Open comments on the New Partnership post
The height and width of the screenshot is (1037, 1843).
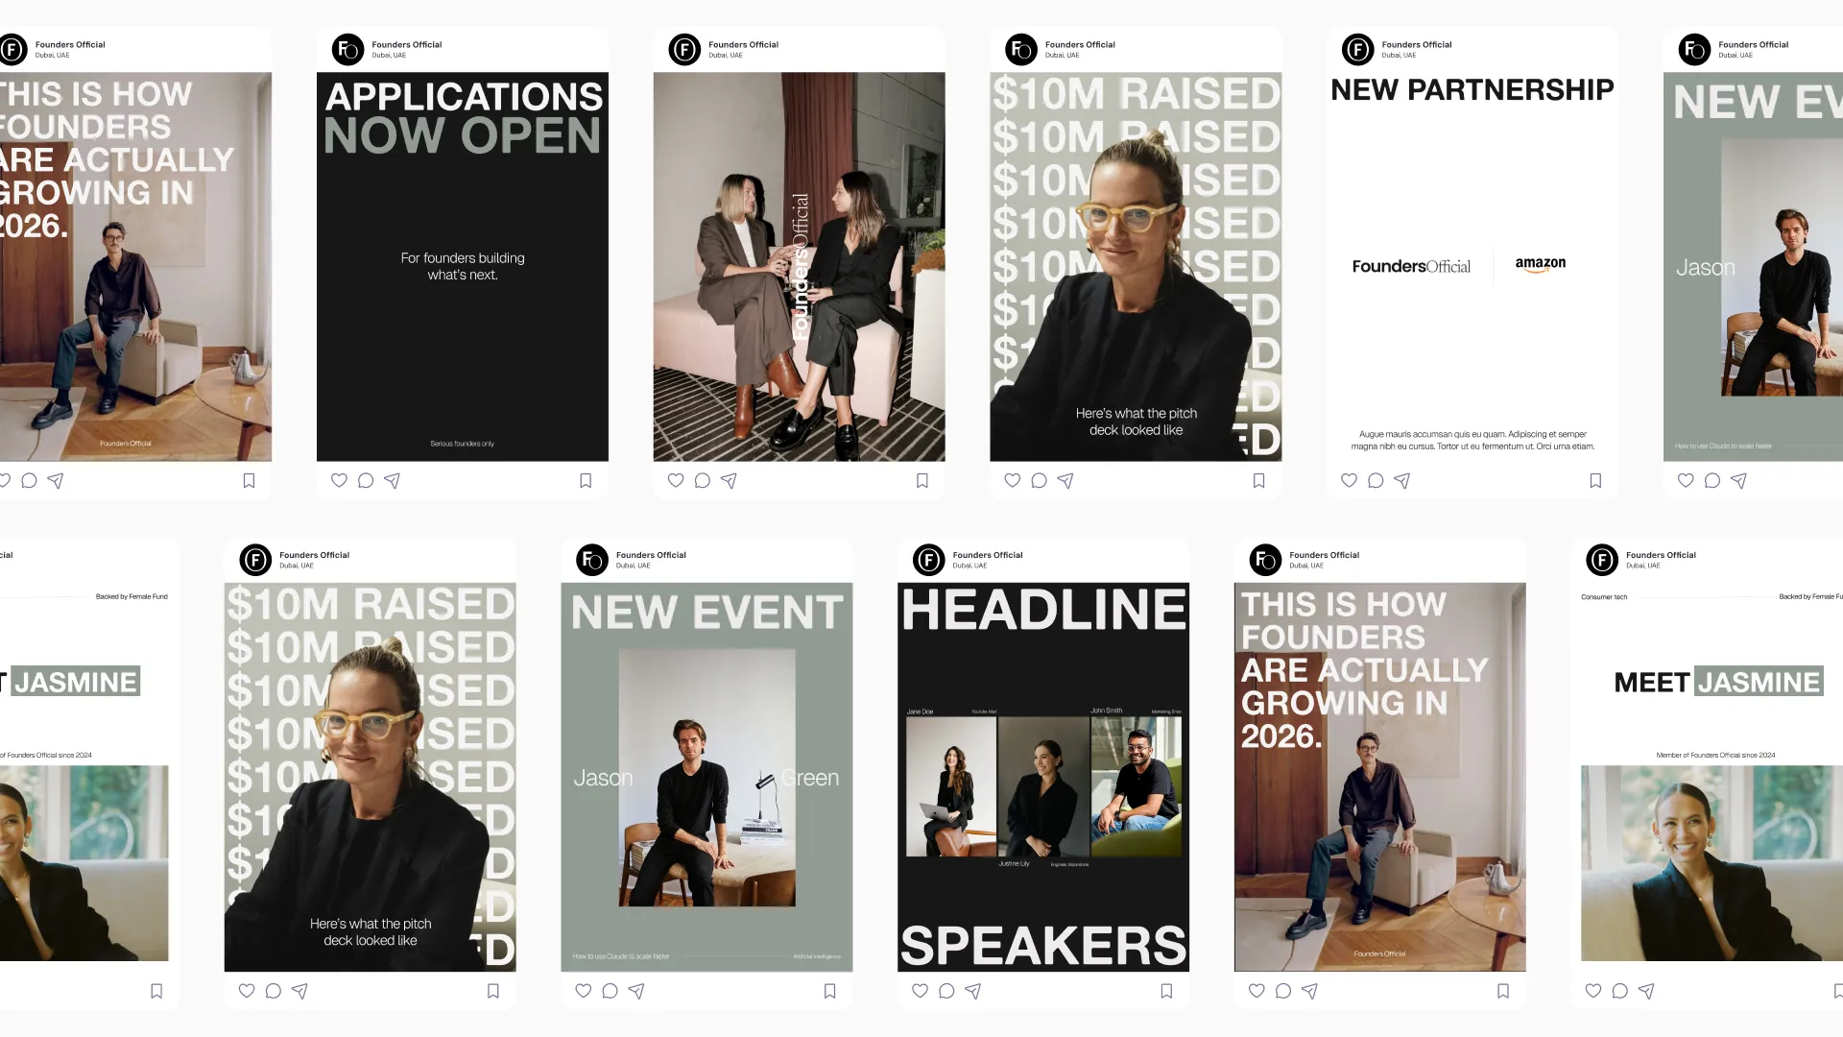tap(1376, 480)
